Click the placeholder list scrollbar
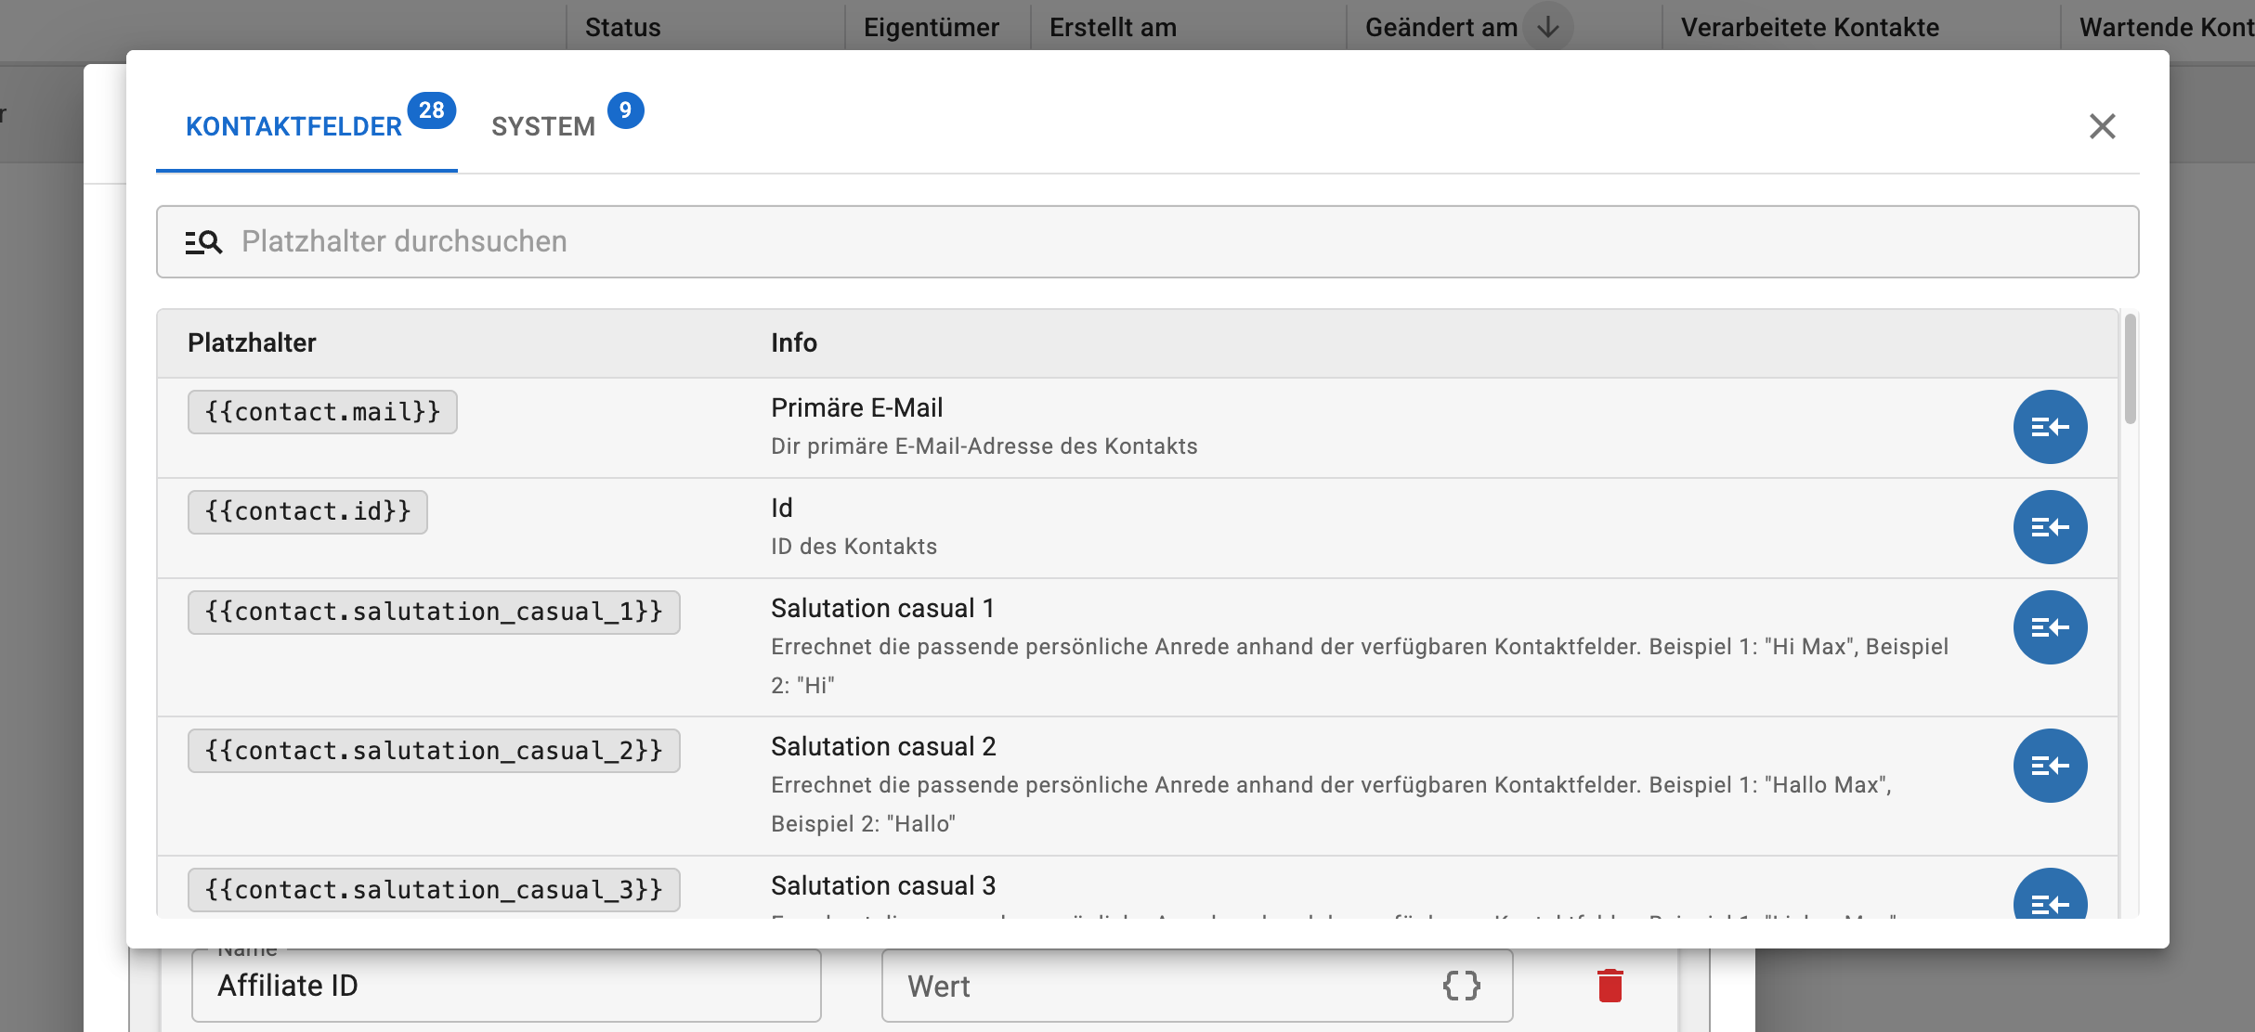The height and width of the screenshot is (1032, 2255). pyautogui.click(x=2130, y=369)
